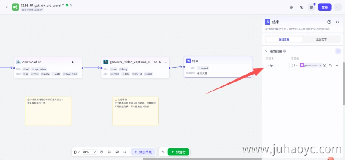Switch to 返回变量 tab
Screen dimensions: 345x160
[x=284, y=39]
